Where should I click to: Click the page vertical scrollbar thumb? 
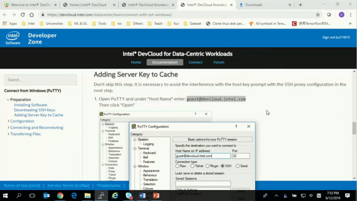(x=354, y=128)
